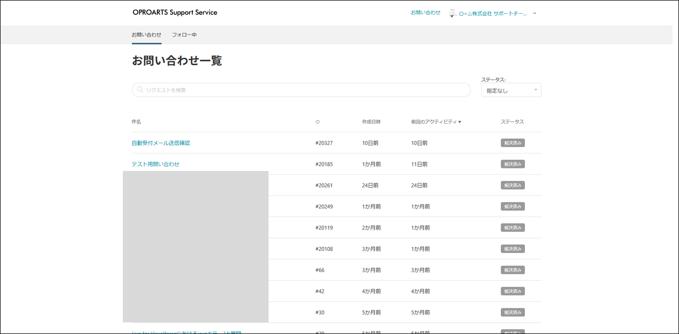
Task: Focus the リクエストを検索 search field
Action: pos(302,90)
